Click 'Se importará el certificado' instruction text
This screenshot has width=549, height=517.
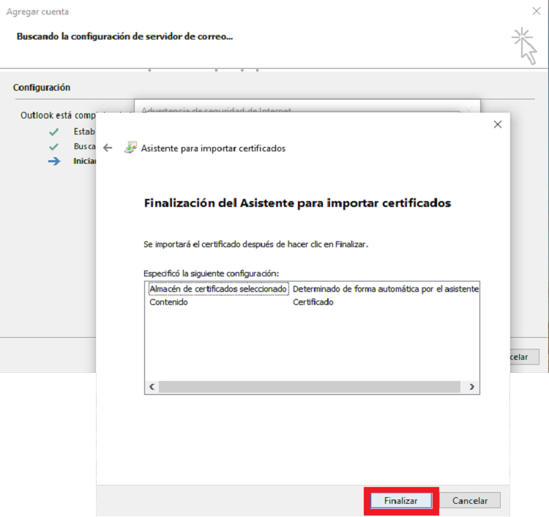click(x=256, y=244)
